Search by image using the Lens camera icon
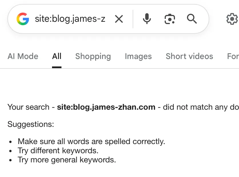 point(169,19)
